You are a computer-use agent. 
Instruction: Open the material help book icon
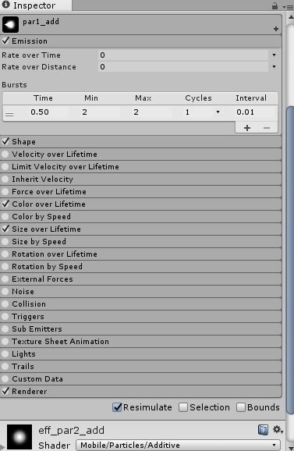263,430
